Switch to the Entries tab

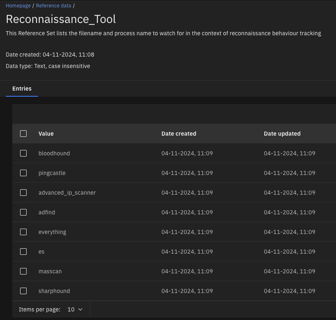click(22, 89)
